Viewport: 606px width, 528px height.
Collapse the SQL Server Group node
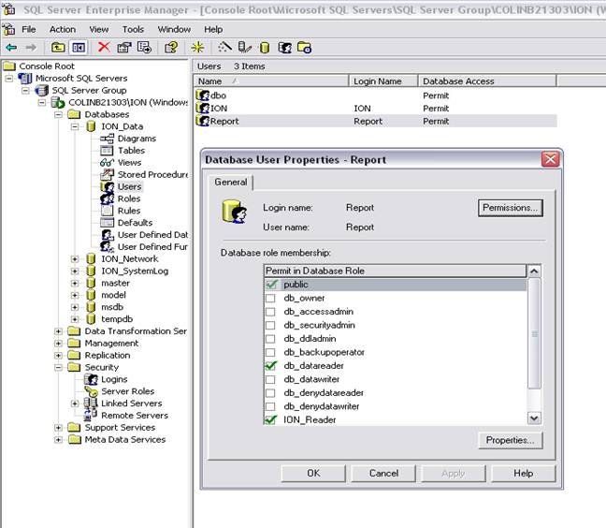pyautogui.click(x=25, y=91)
